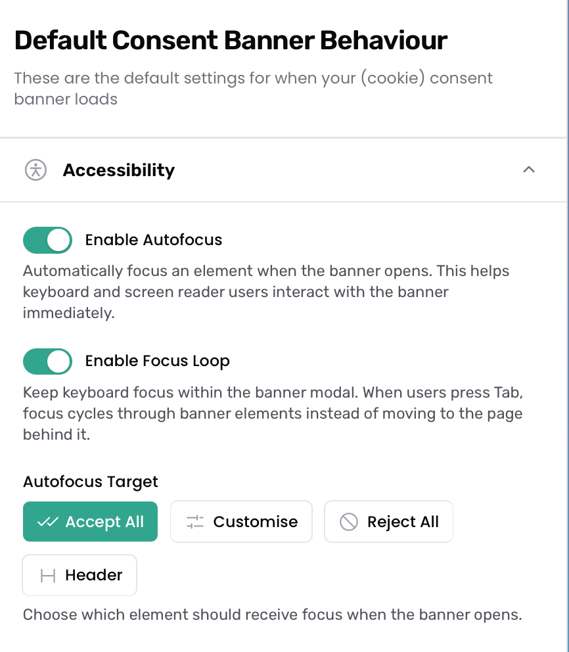Click the autofocus description paragraph

pyautogui.click(x=266, y=292)
